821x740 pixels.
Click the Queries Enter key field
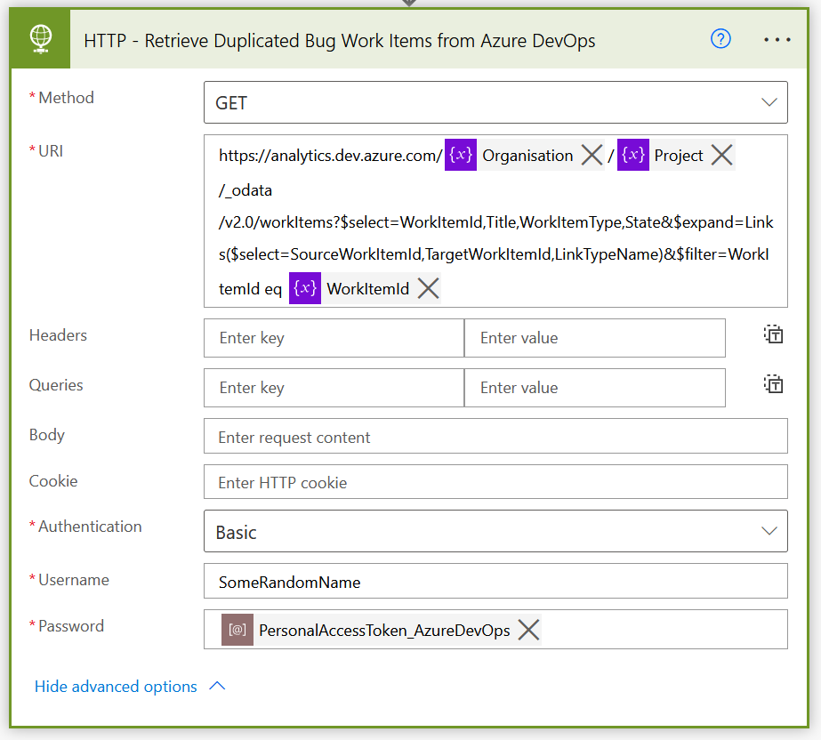(x=334, y=388)
